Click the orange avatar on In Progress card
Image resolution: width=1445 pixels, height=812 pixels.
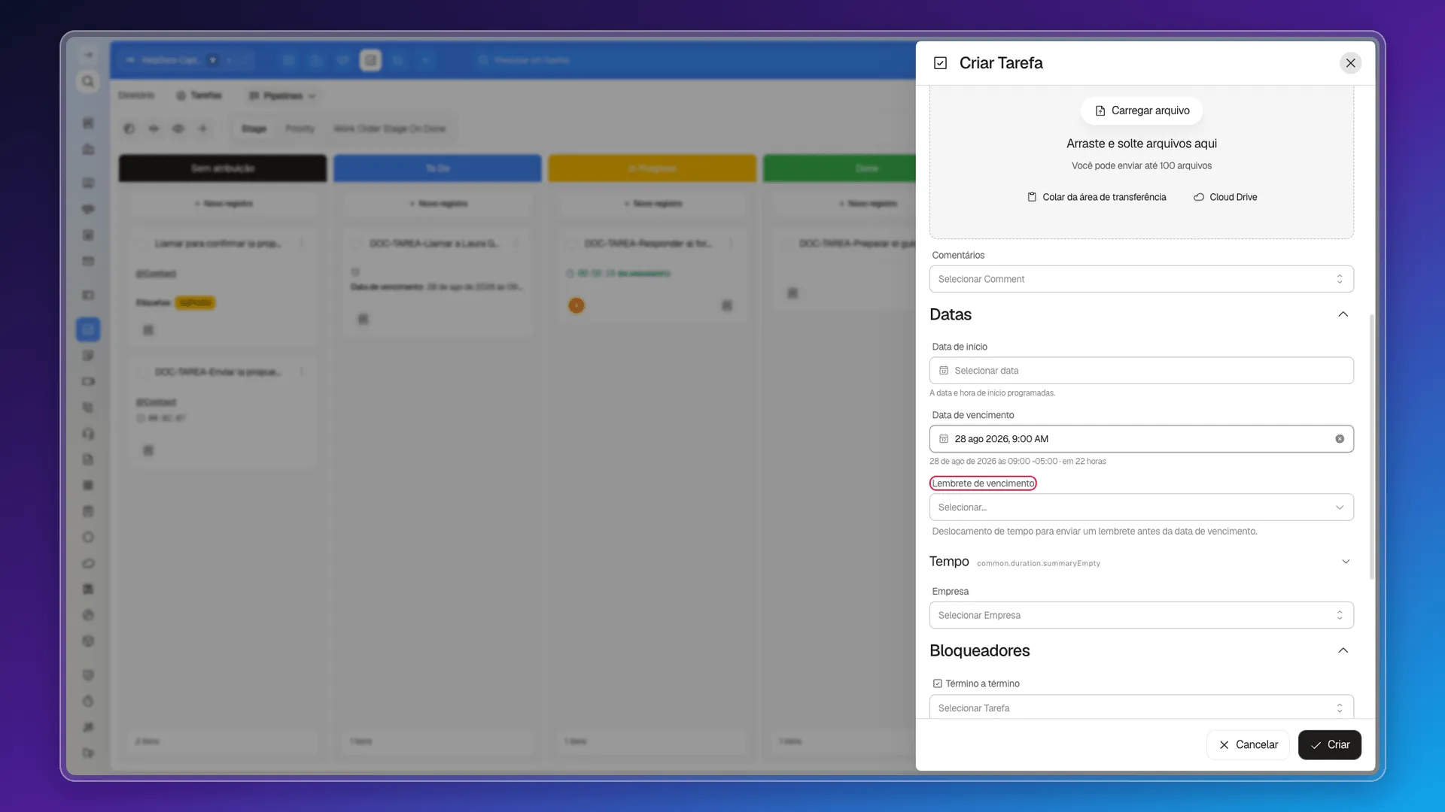[x=576, y=305]
